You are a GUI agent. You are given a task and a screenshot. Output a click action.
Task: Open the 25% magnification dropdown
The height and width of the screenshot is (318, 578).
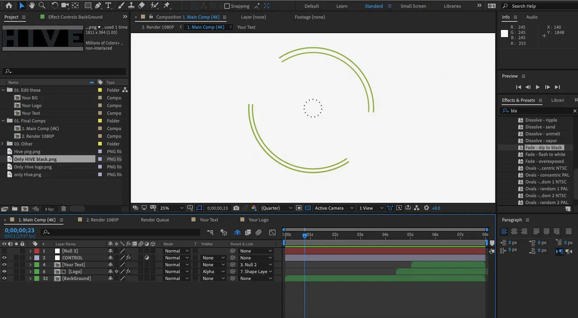click(x=172, y=208)
